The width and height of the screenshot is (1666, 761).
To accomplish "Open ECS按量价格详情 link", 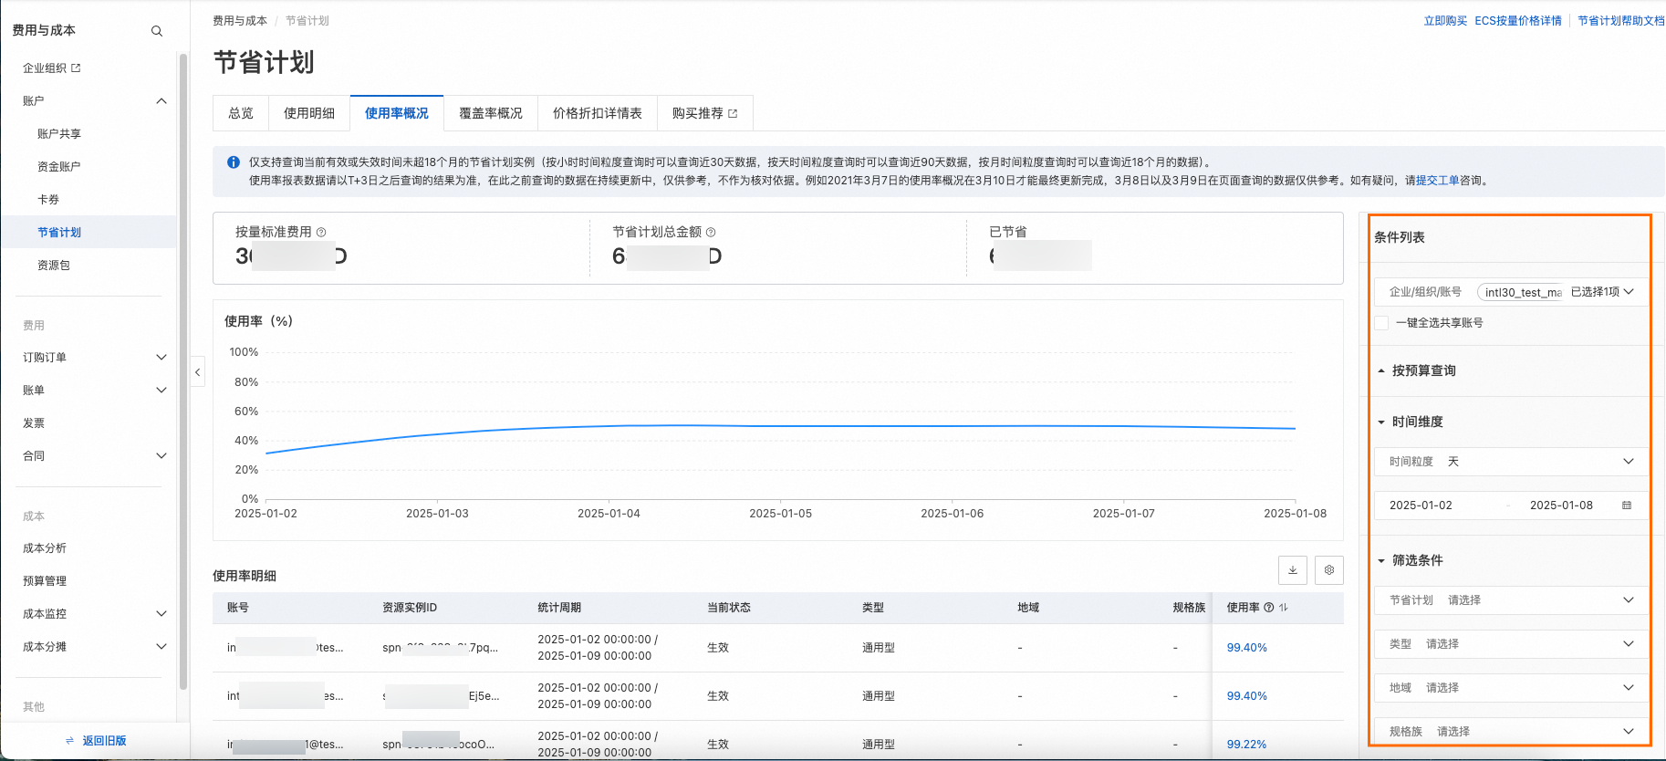I will (1518, 21).
